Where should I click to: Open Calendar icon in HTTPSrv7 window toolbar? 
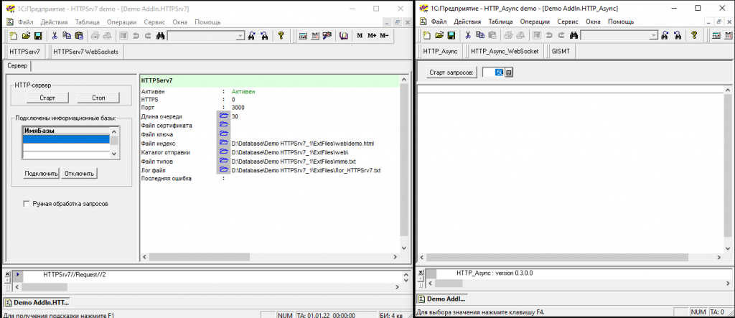[315, 35]
